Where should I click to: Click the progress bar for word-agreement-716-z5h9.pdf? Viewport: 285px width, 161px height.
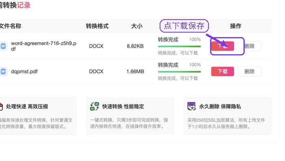pyautogui.click(x=180, y=46)
